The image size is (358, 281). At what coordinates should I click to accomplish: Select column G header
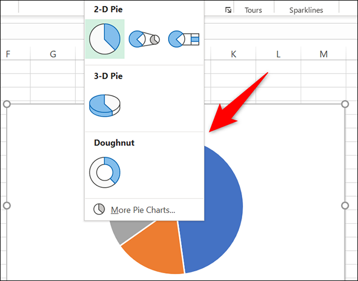coord(53,54)
